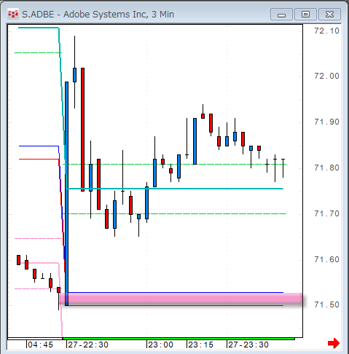Click the tall blue opening candle at 22:30

(66, 194)
